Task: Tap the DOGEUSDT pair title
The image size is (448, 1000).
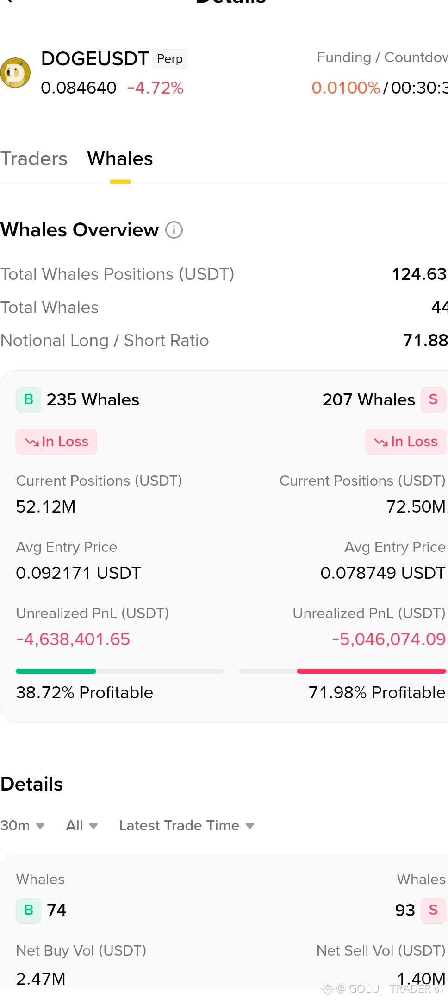Action: coord(95,59)
